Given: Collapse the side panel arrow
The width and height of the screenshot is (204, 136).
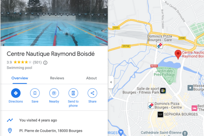Looking at the screenshot, I should point(111,82).
